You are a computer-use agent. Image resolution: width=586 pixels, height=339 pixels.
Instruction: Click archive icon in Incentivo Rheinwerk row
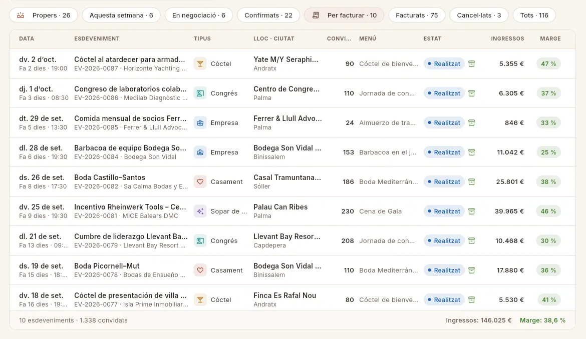pos(472,211)
